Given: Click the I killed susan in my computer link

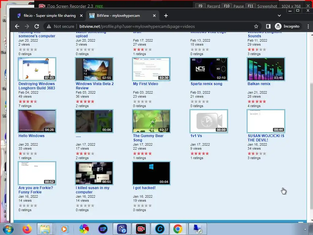Looking at the screenshot, I should point(93,190).
